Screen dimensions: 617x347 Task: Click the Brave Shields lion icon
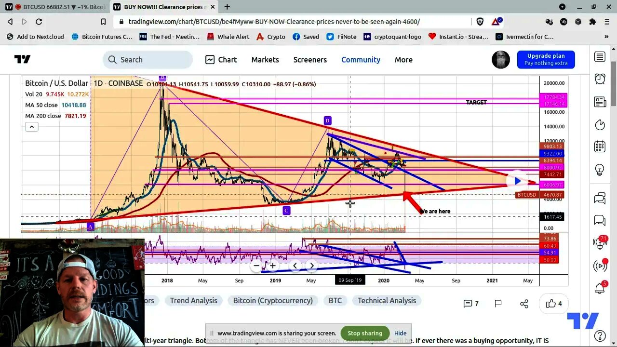tap(480, 22)
